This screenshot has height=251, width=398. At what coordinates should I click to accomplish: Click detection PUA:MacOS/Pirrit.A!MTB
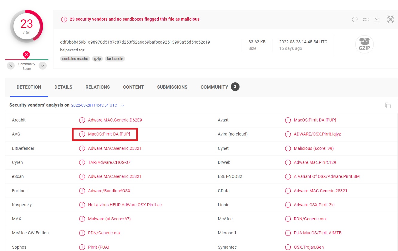pyautogui.click(x=318, y=233)
